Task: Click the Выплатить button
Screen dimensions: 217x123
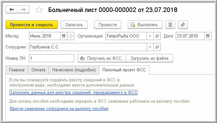Action: [145, 25]
